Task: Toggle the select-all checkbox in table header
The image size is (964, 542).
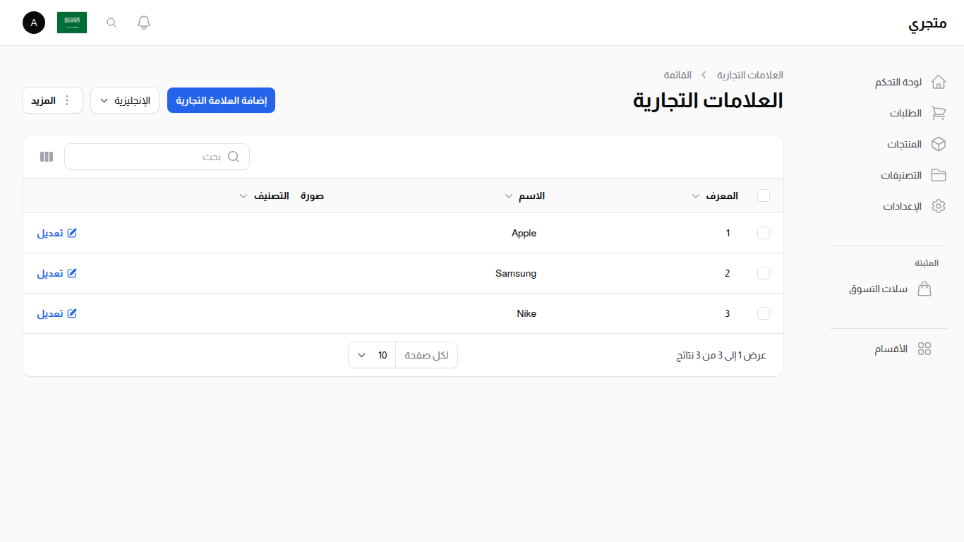Action: (x=764, y=195)
